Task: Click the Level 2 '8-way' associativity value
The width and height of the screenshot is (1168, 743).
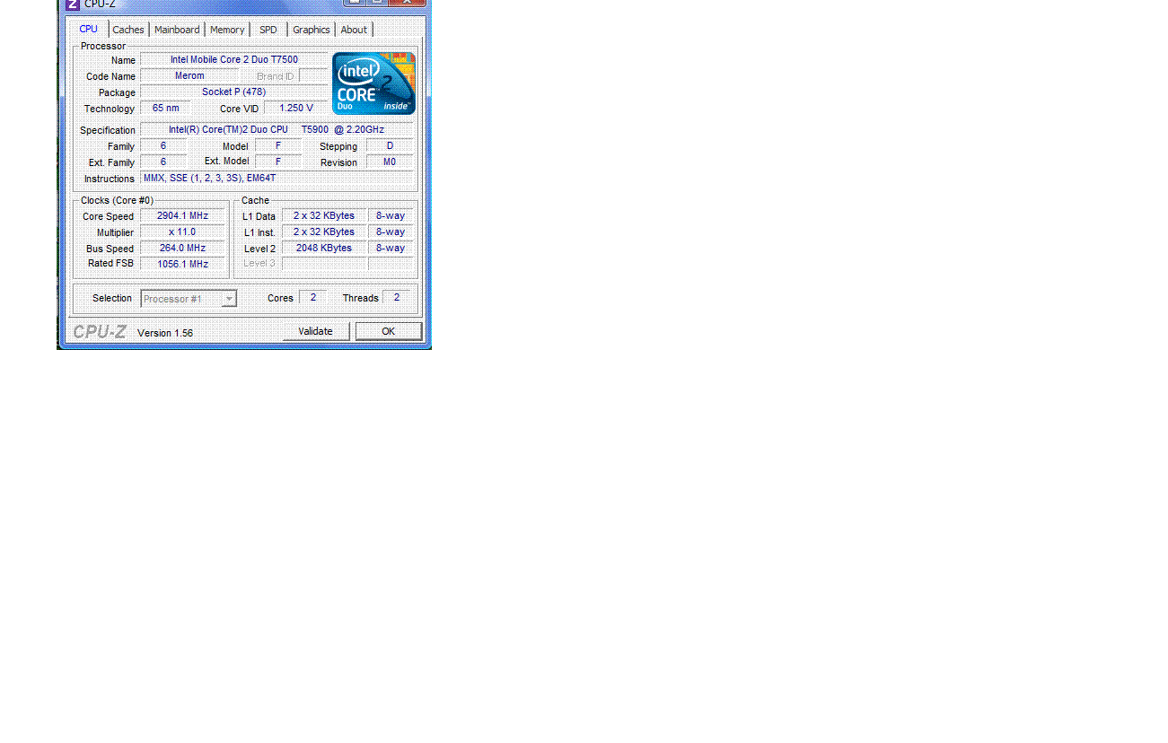Action: [391, 249]
